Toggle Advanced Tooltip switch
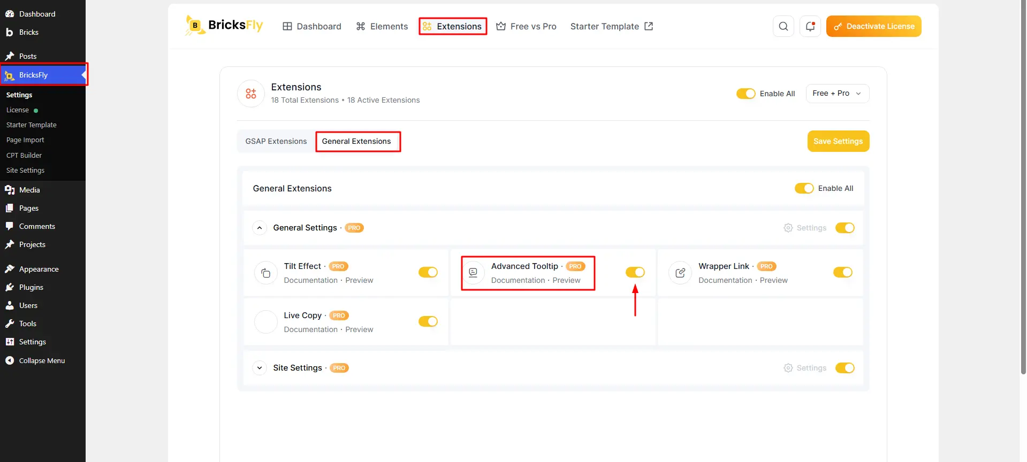Viewport: 1027px width, 462px height. coord(635,272)
